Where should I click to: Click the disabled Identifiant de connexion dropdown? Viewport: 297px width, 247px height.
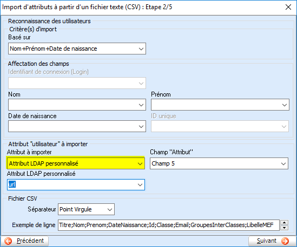point(77,83)
